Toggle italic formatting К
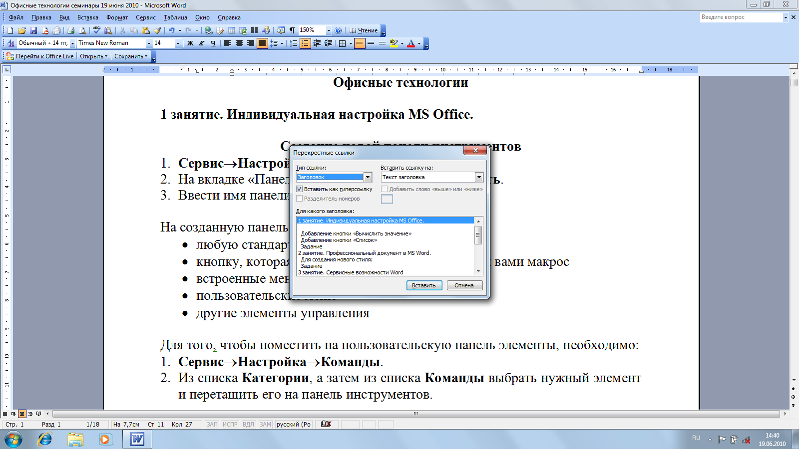This screenshot has width=799, height=449. (202, 43)
